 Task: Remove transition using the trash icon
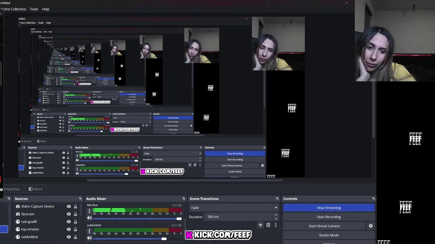pyautogui.click(x=268, y=225)
